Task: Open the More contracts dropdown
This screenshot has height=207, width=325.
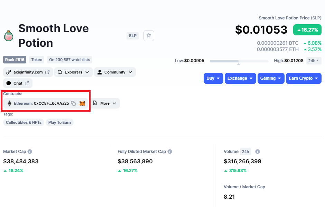Action: click(105, 103)
